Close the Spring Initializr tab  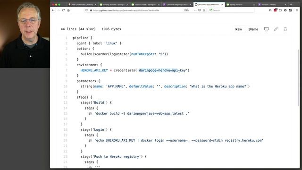tap(254, 4)
